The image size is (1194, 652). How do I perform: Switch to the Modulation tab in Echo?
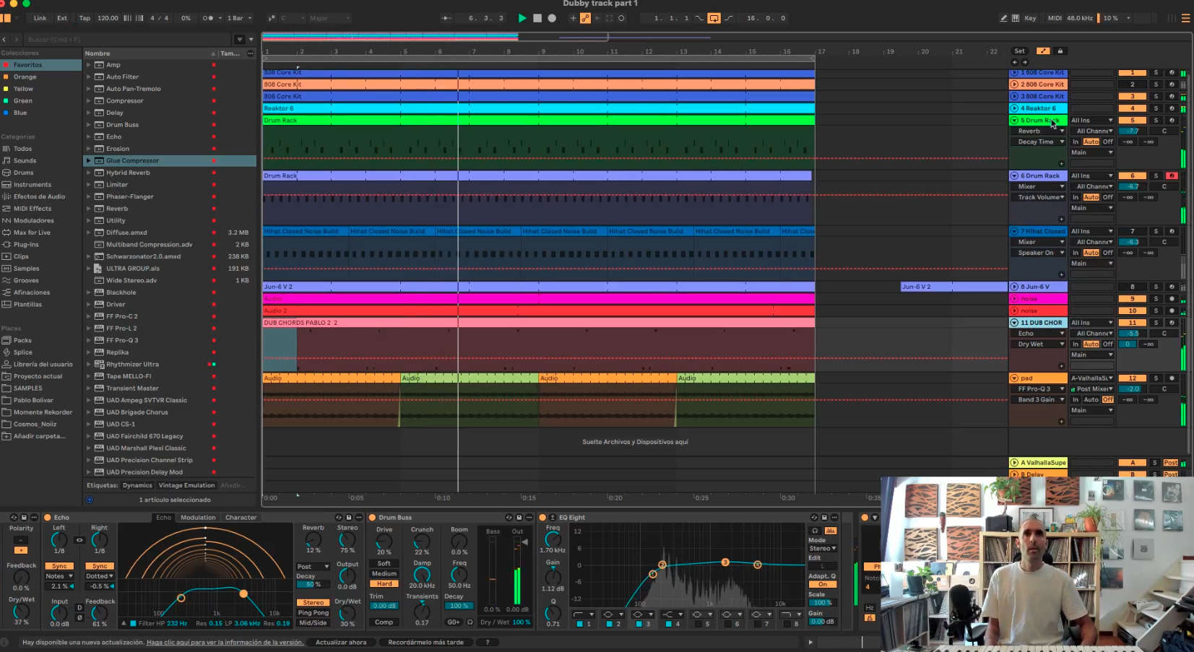click(x=198, y=518)
